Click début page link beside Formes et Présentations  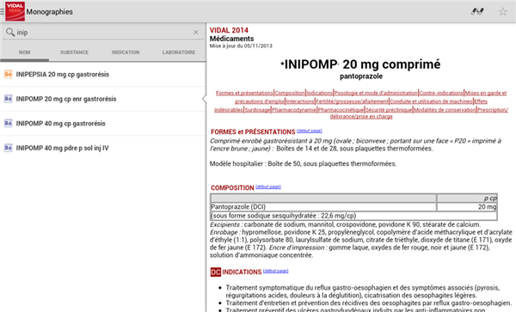[x=310, y=131]
